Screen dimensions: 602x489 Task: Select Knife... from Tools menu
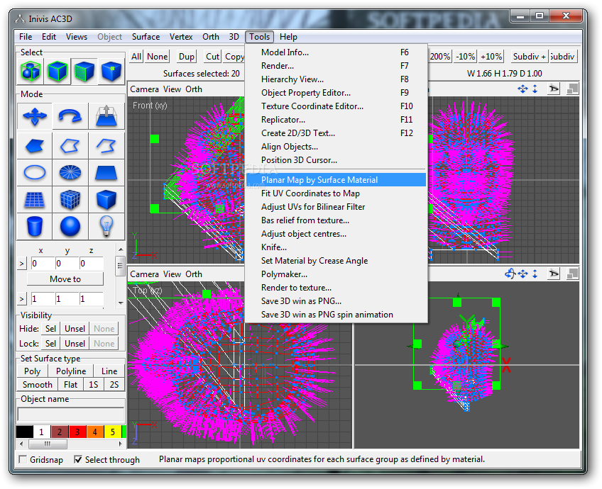coord(336,247)
